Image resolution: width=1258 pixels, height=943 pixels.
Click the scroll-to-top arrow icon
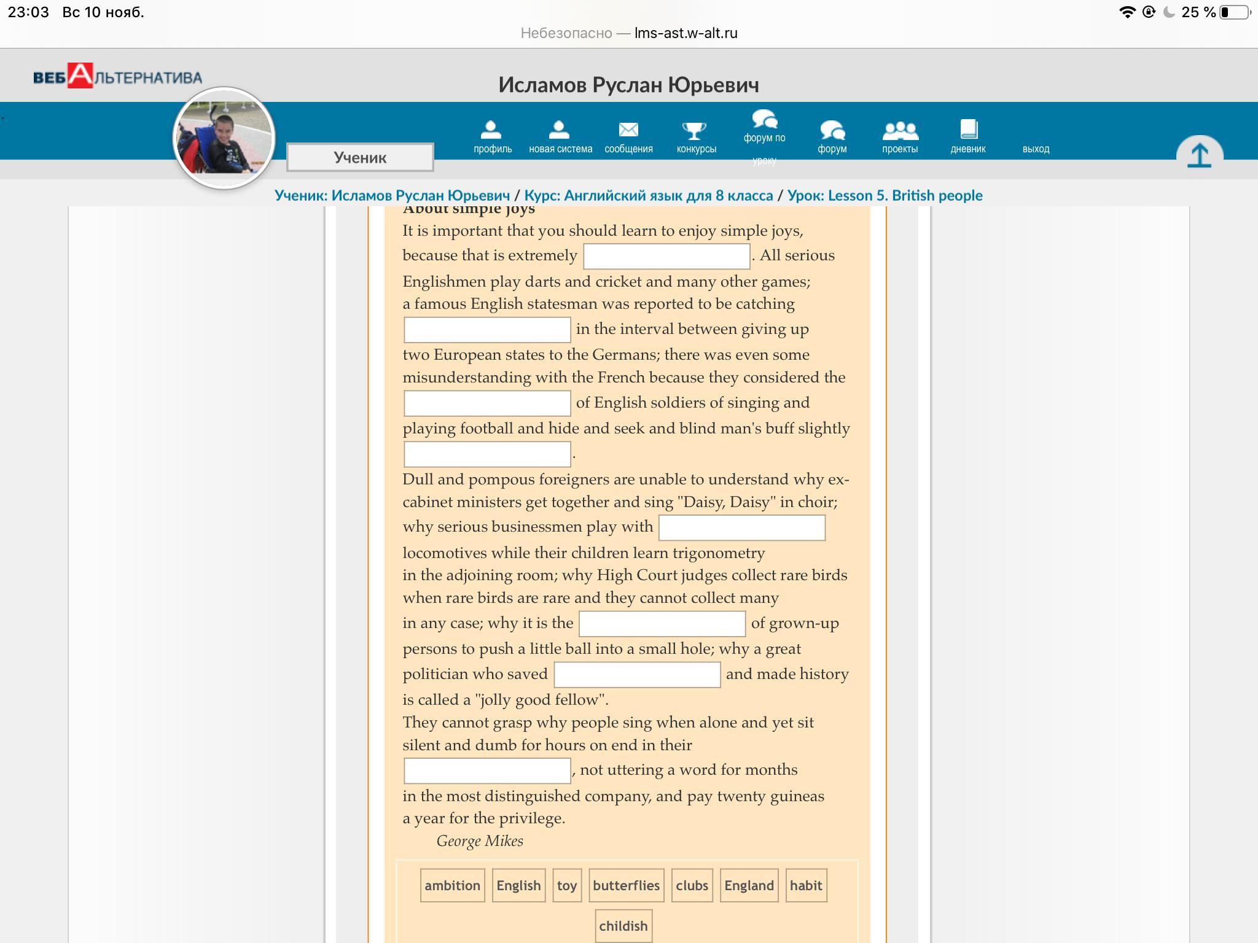(1199, 155)
